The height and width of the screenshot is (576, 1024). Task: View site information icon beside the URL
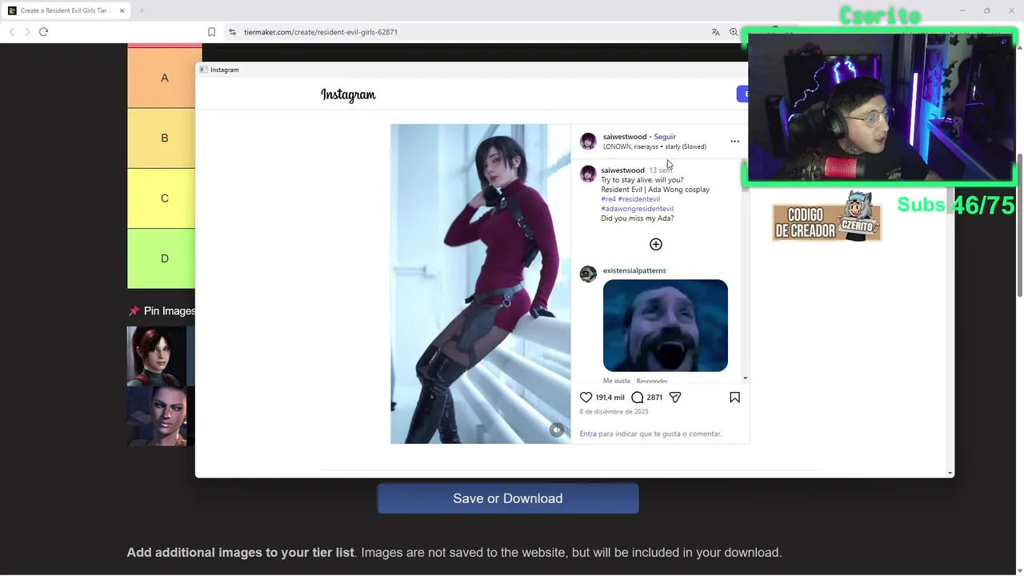pyautogui.click(x=232, y=32)
